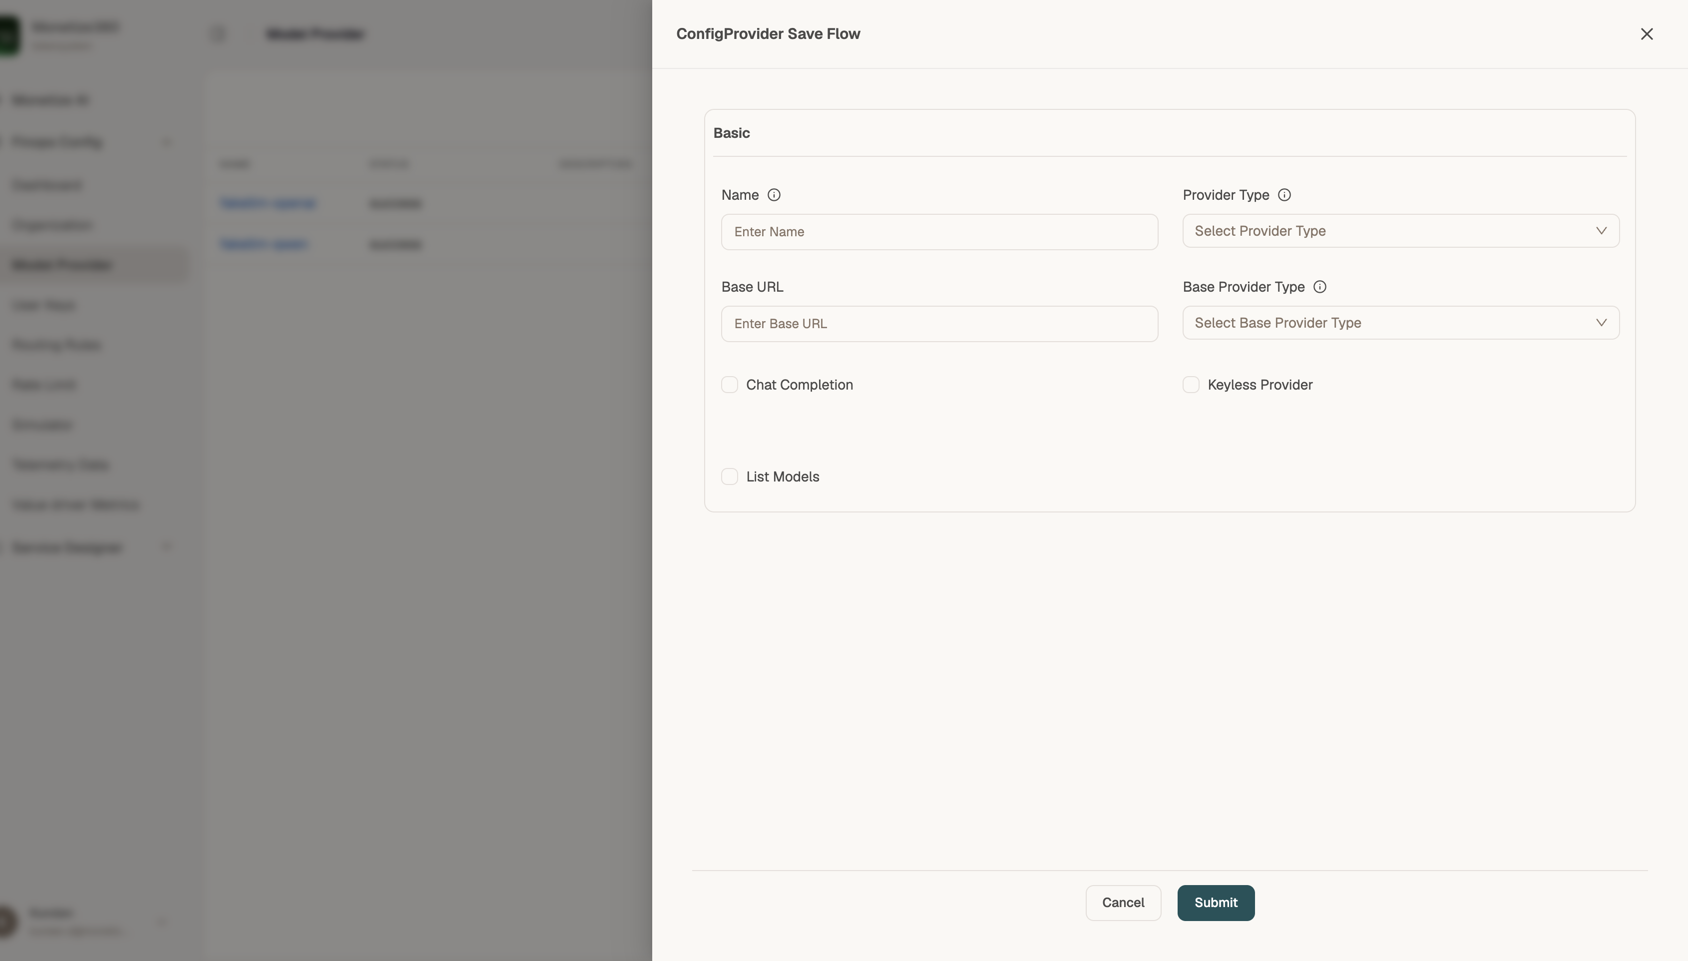1688x961 pixels.
Task: Enable the List Models checkbox
Action: 729,477
